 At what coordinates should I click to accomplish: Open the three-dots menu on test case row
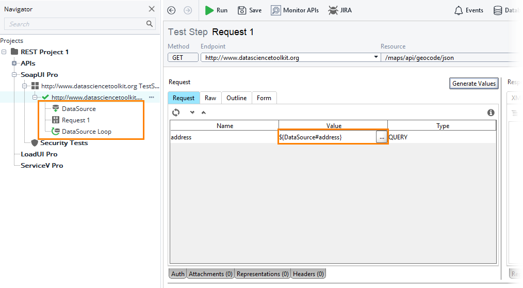pos(152,97)
